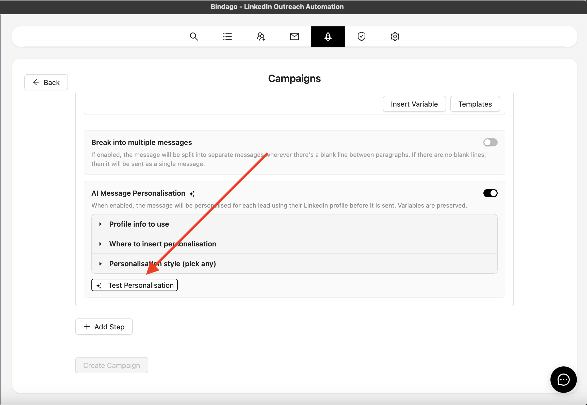The height and width of the screenshot is (405, 587).
Task: Disable AI Message Personalisation toggle
Action: tap(490, 193)
